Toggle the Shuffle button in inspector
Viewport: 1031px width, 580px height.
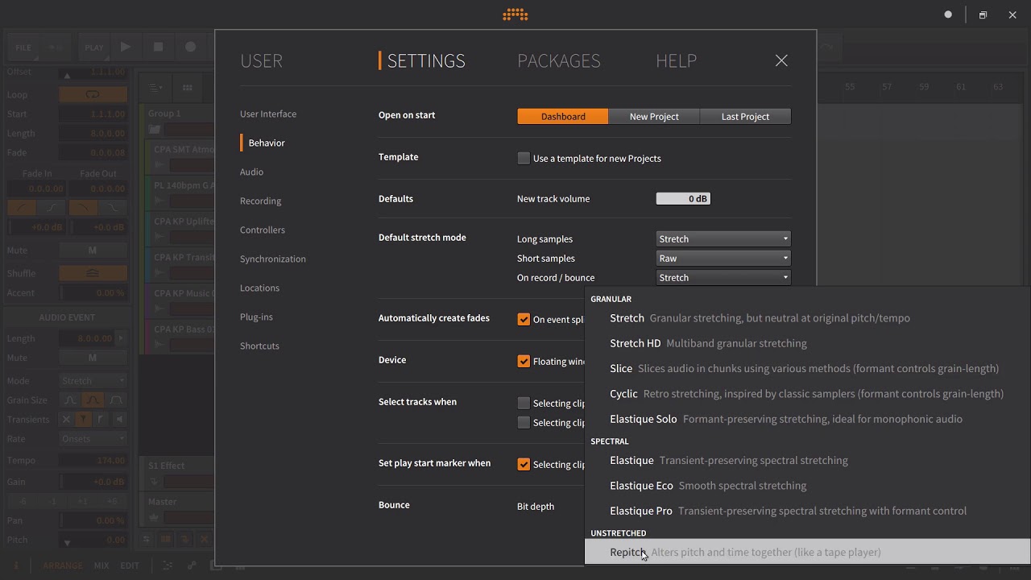[93, 273]
